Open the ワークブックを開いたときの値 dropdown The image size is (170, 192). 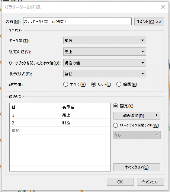[105, 63]
